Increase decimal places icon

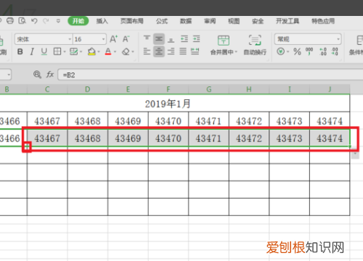point(323,51)
